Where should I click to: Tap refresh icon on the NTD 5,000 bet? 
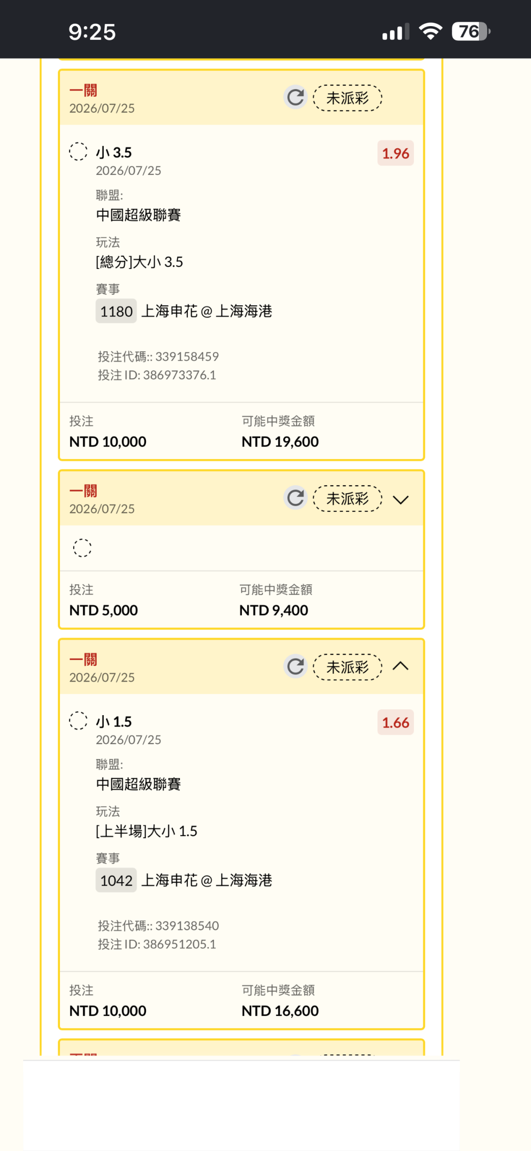(x=295, y=498)
